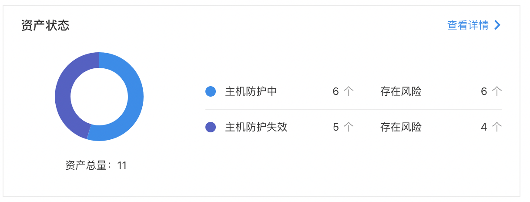Select the 主机防护失效 legend label

[256, 127]
